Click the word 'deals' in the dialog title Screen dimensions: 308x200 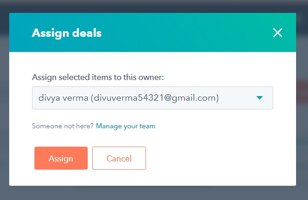coord(87,33)
